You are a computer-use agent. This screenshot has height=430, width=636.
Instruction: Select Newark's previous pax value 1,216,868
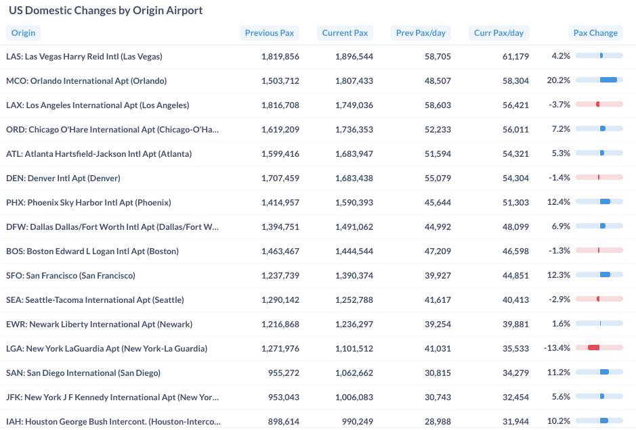(280, 325)
